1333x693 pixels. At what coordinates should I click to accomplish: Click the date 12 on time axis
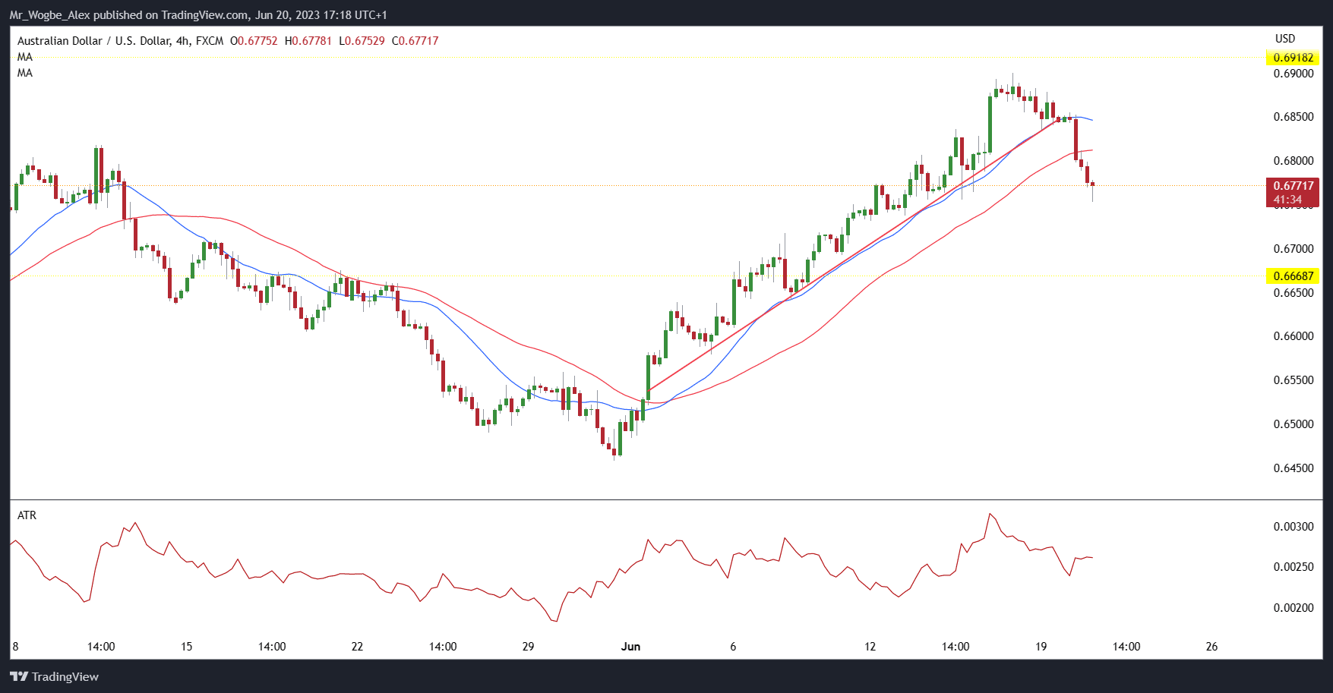[870, 647]
